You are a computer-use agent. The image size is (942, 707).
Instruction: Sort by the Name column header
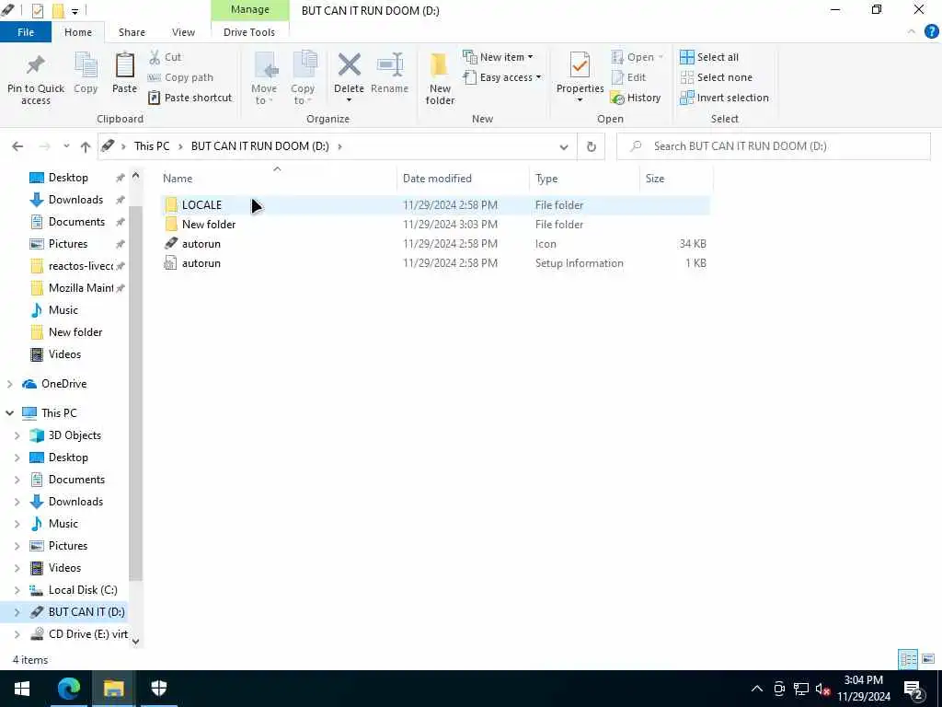(277, 179)
